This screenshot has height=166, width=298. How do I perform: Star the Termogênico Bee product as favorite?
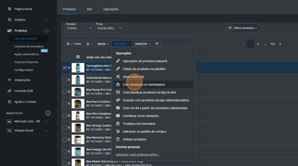coord(69,68)
